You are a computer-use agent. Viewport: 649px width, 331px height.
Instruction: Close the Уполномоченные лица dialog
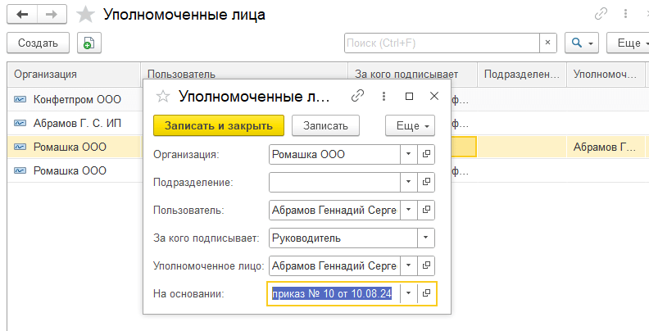pos(434,96)
